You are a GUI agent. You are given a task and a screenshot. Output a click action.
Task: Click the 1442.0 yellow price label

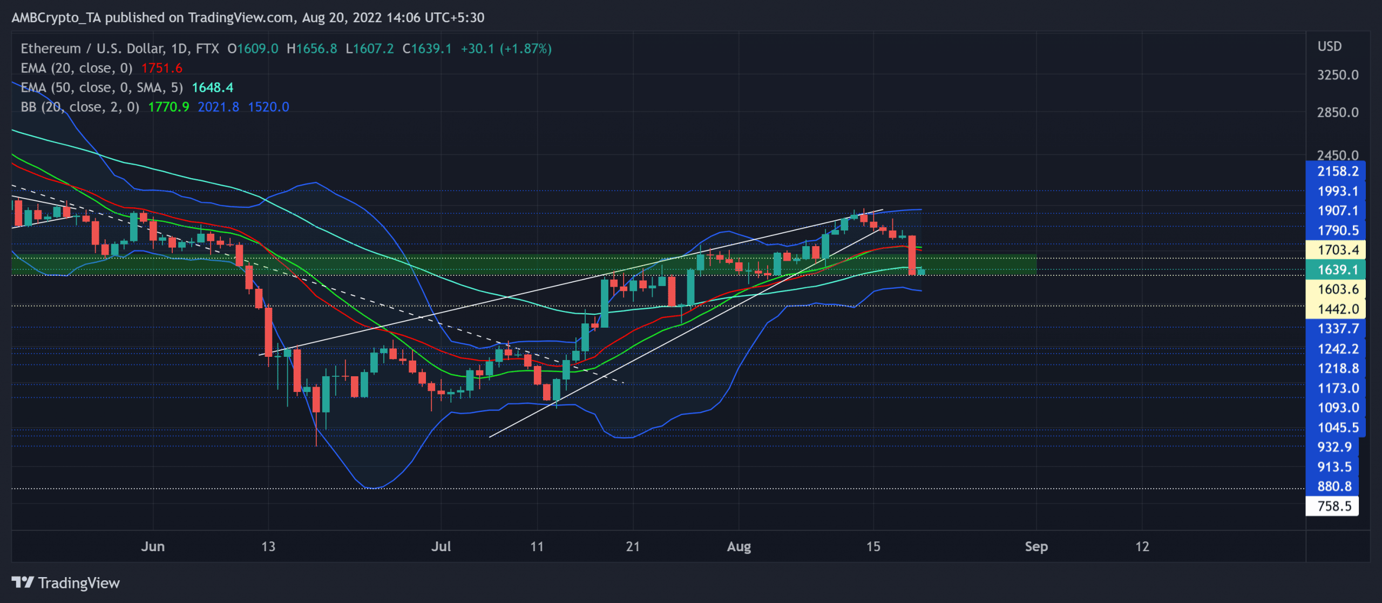tap(1336, 309)
